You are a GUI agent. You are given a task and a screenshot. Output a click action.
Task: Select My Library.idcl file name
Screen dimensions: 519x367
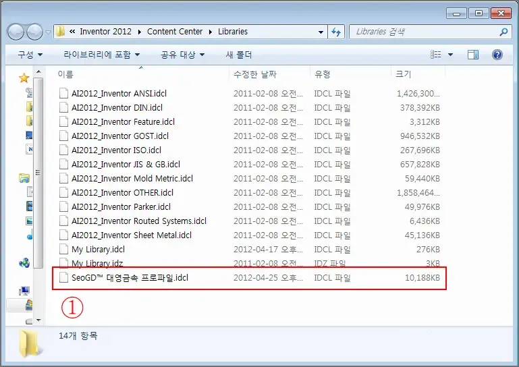click(x=99, y=250)
